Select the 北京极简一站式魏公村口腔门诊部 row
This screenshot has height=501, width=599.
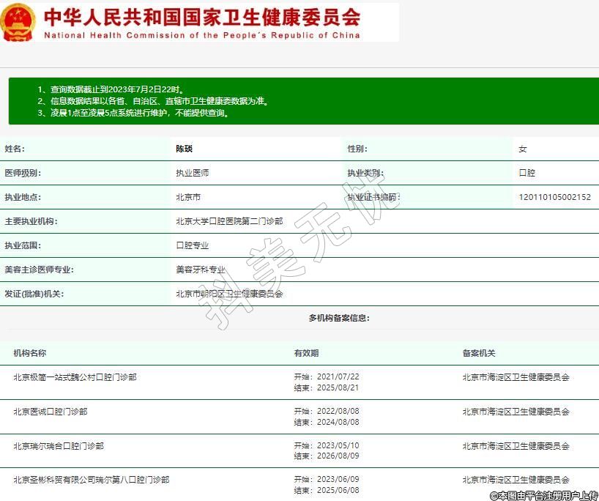(x=75, y=377)
